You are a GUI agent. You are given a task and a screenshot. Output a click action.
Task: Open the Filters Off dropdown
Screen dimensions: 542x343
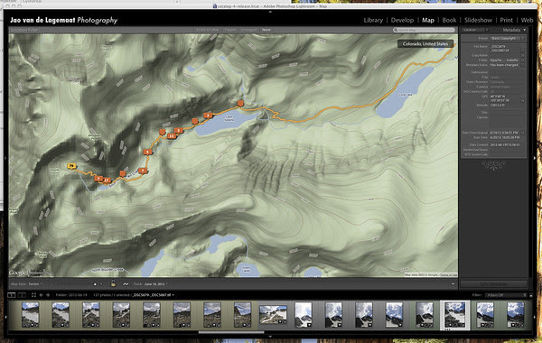(x=507, y=295)
